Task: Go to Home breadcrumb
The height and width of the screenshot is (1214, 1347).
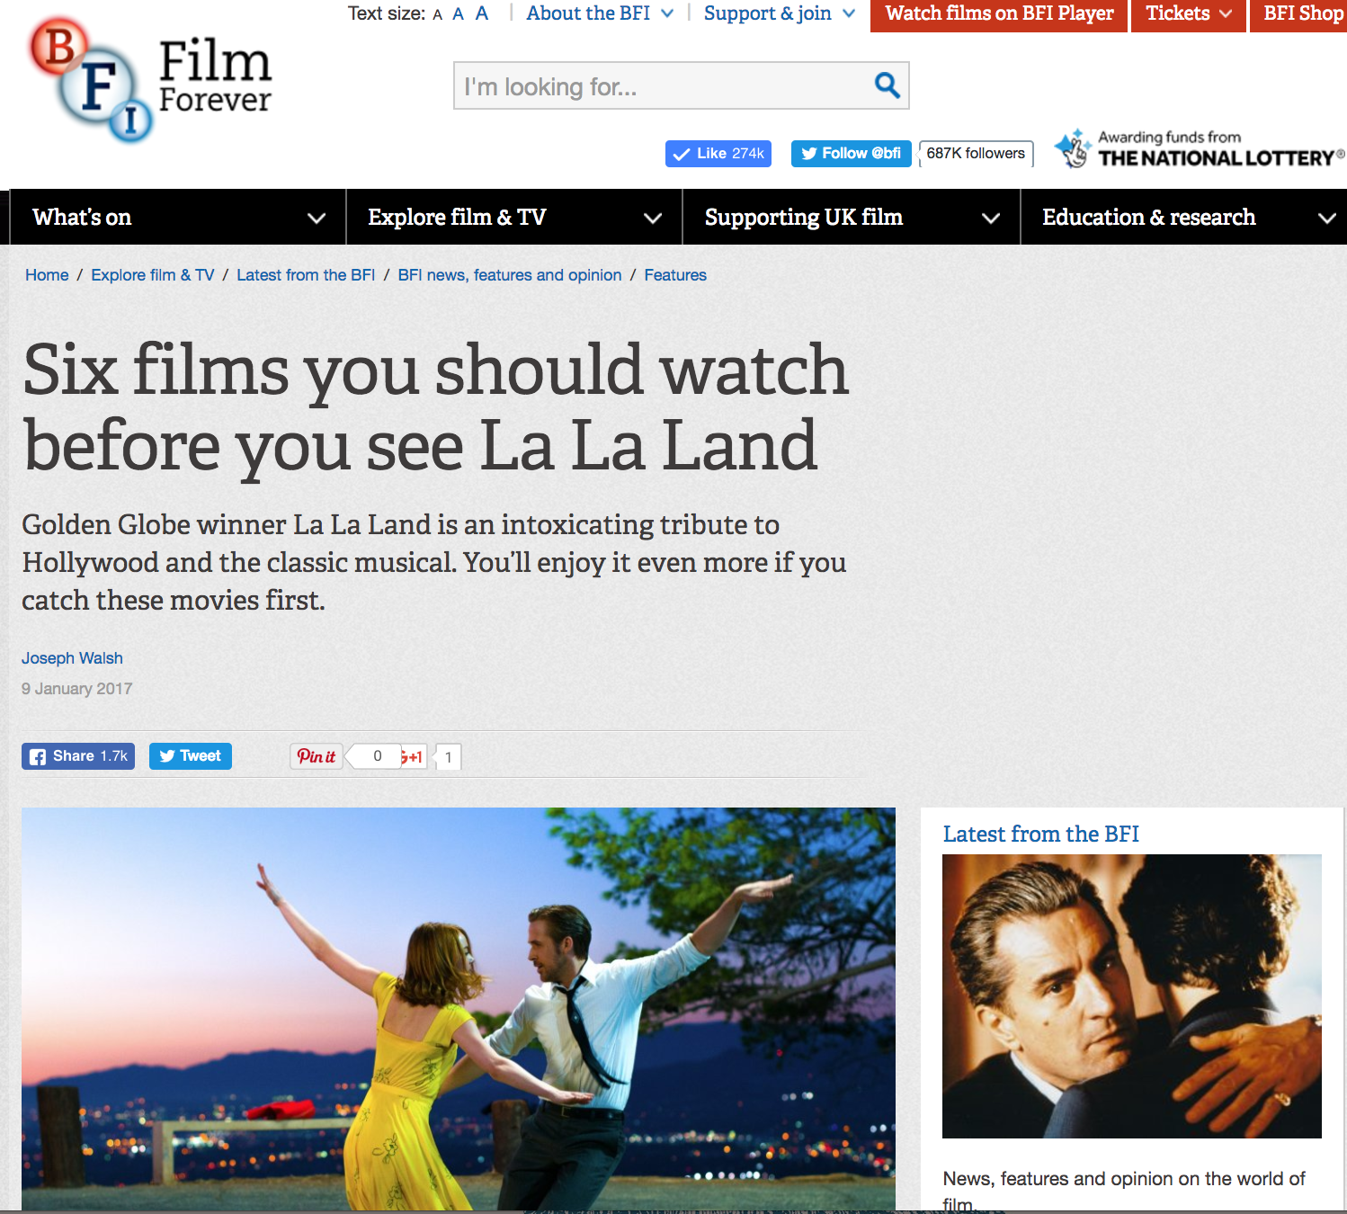Action: 47,275
